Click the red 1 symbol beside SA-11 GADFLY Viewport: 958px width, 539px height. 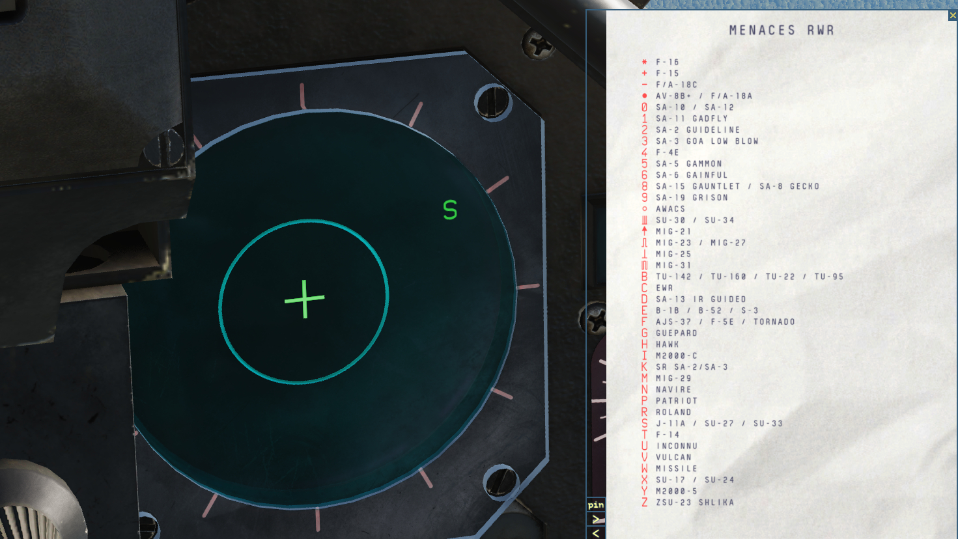[645, 118]
